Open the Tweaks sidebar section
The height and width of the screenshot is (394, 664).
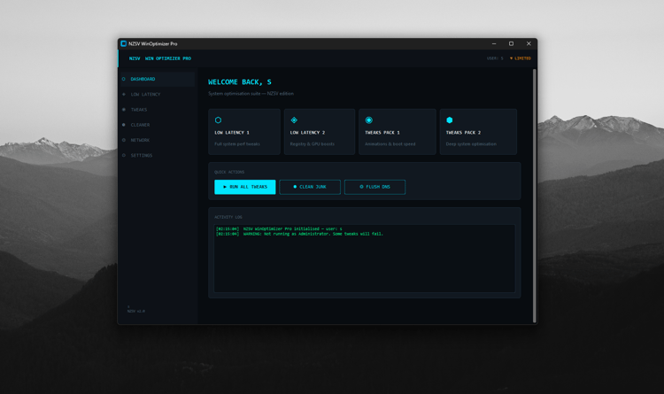pos(158,110)
